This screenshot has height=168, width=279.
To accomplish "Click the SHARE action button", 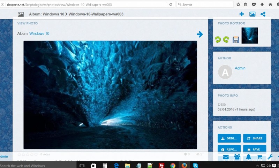I will (x=255, y=138).
